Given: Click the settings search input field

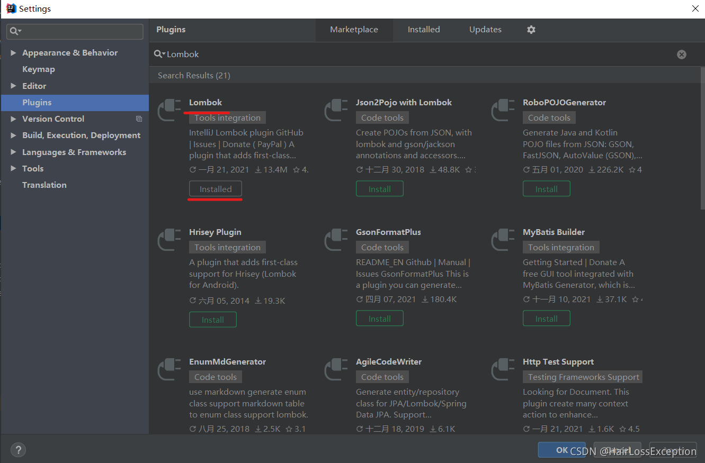Looking at the screenshot, I should pyautogui.click(x=75, y=31).
